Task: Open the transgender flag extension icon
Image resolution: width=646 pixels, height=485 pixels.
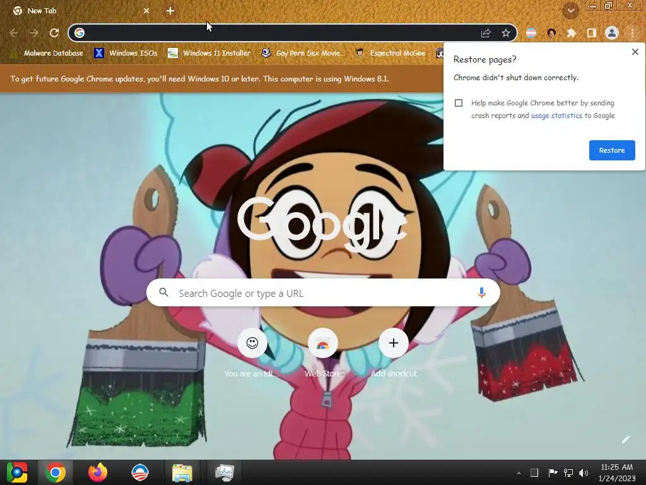Action: pos(531,33)
